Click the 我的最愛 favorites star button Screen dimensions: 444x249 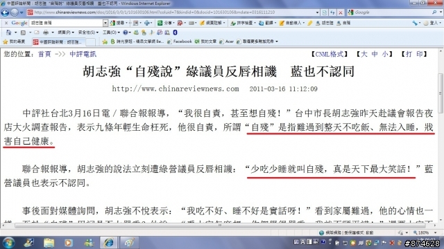(x=14, y=41)
